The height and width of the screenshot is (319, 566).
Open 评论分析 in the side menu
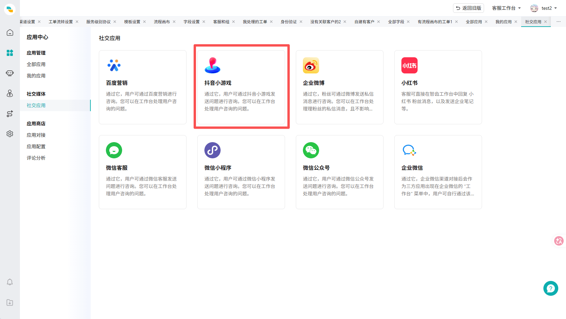point(36,158)
